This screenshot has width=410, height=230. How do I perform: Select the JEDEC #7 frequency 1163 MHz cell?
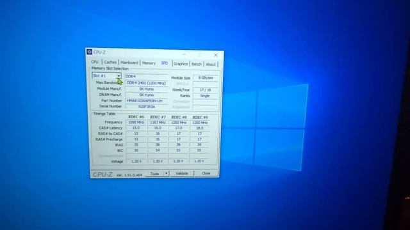tap(158, 122)
